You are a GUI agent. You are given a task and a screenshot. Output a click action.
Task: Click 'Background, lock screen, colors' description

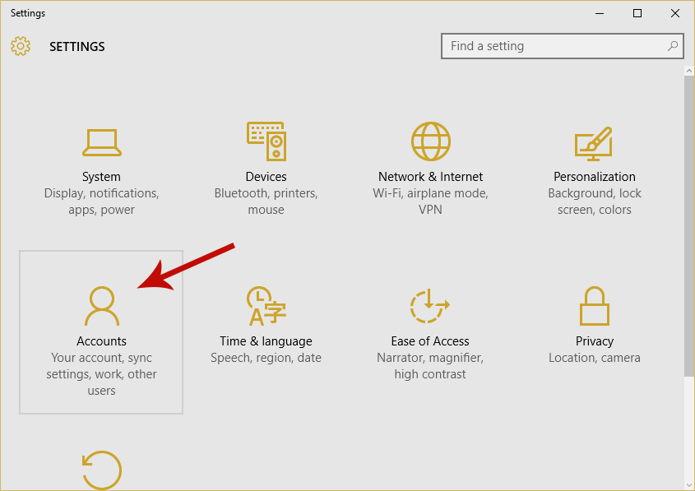click(595, 201)
